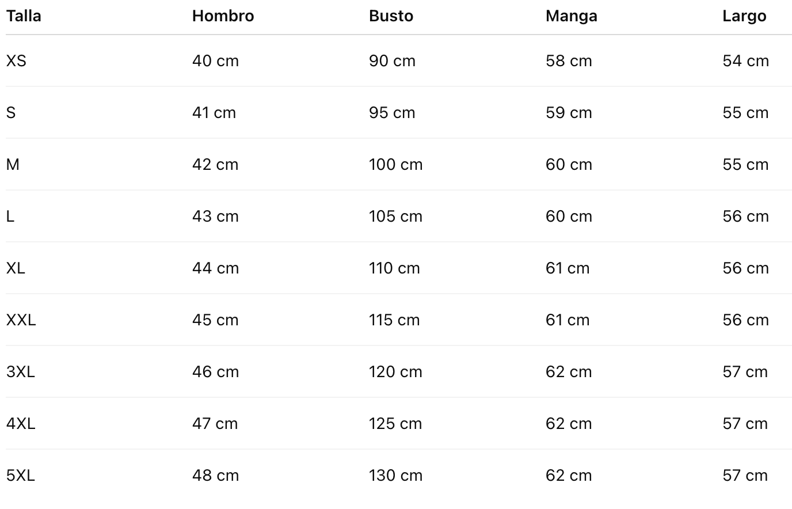The image size is (792, 509).
Task: Click the 44 cm shoulder value
Action: coord(215,268)
